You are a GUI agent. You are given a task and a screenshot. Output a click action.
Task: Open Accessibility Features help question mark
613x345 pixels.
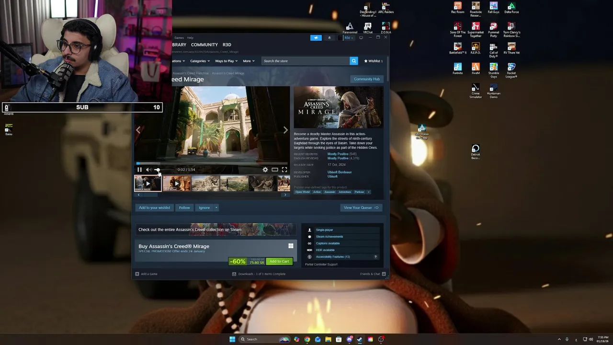(375, 257)
